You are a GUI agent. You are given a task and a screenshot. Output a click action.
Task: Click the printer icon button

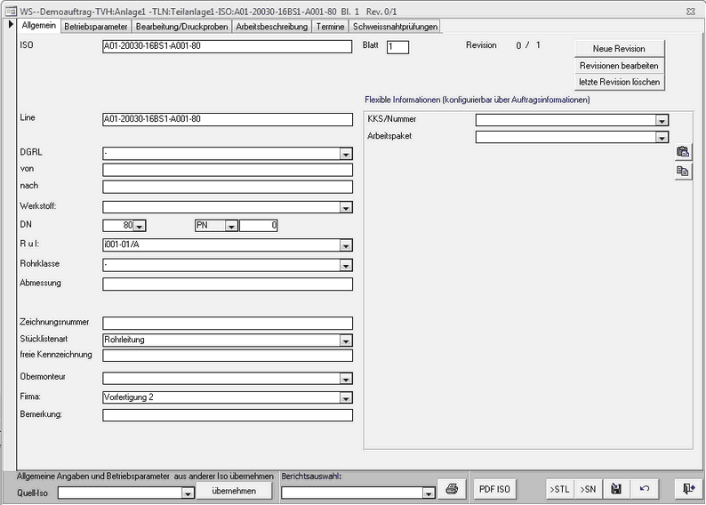pyautogui.click(x=452, y=488)
